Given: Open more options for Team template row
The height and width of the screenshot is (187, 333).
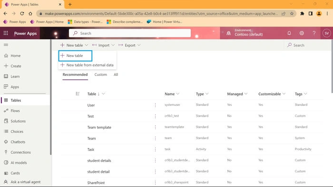Looking at the screenshot, I should coord(155,127).
